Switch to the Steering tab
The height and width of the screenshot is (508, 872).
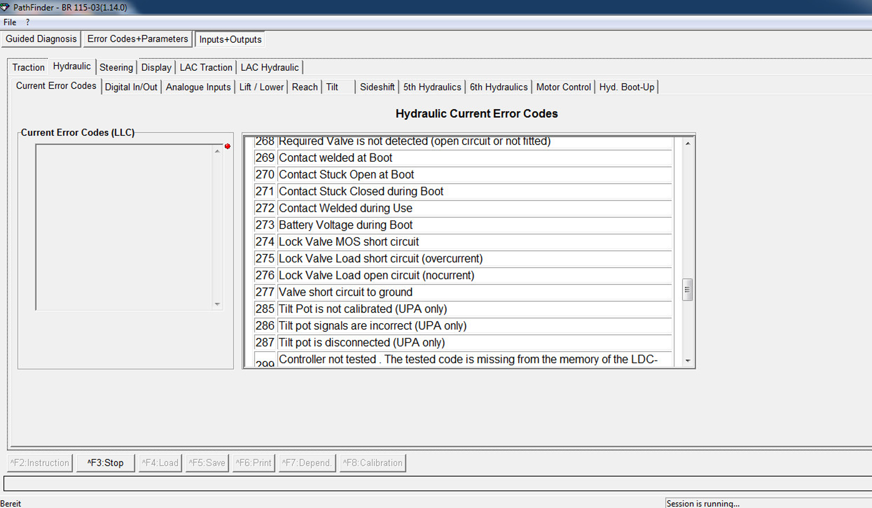click(x=116, y=67)
